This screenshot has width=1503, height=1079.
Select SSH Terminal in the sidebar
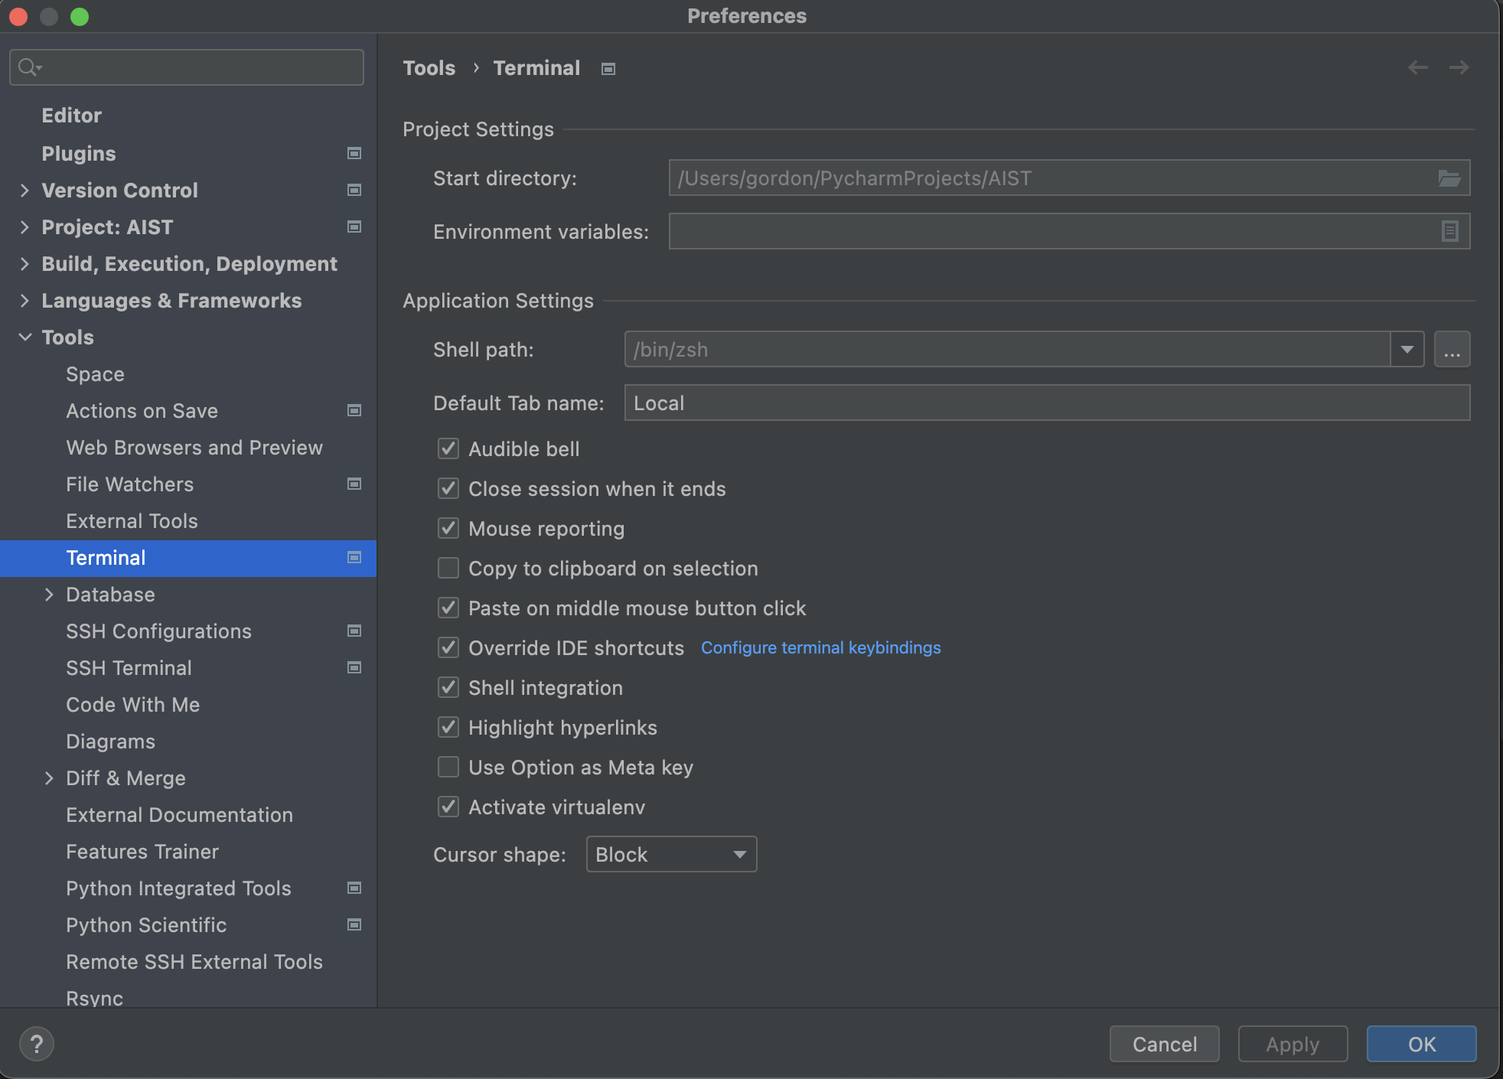129,668
